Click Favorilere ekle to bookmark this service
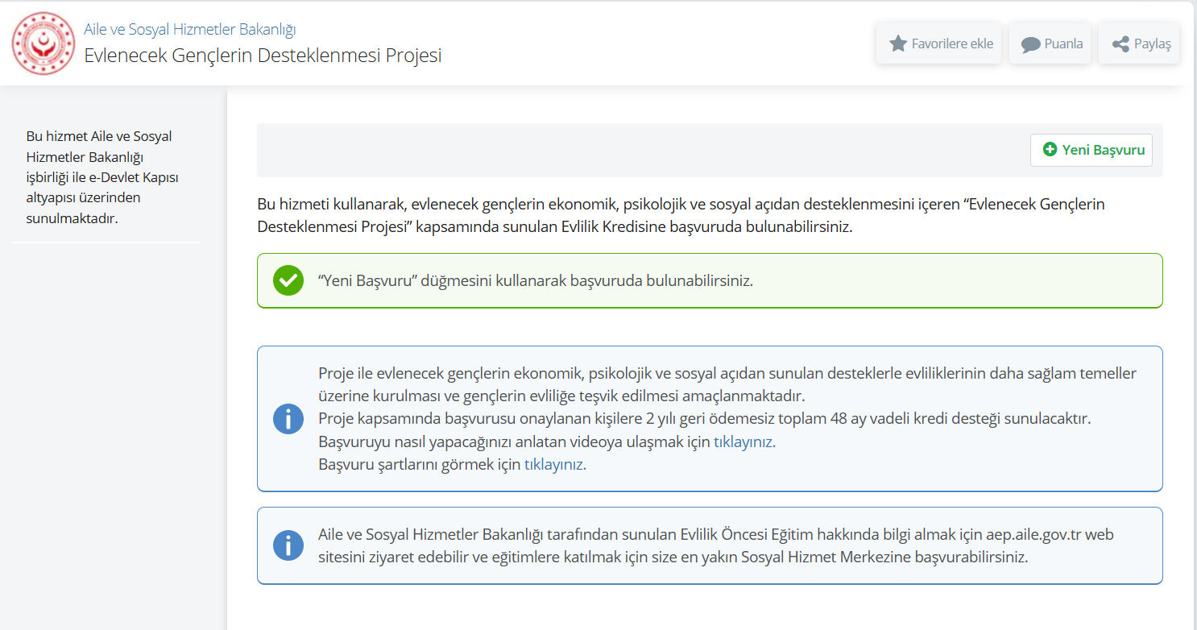 [938, 44]
